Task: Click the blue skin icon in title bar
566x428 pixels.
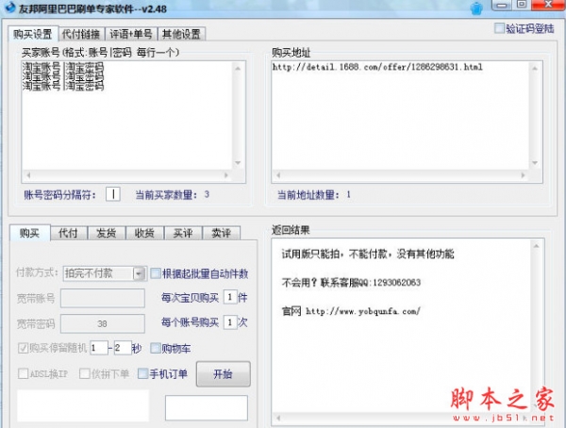Action: [x=476, y=8]
